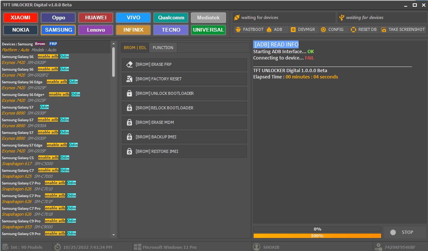Toggle enable adb for Samsung Galaxy S6

pyautogui.click(x=48, y=56)
